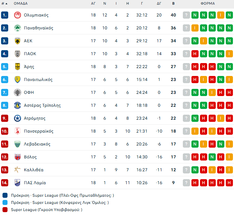Click the ΟΦΗ club crest
The image size is (234, 215).
(17, 92)
